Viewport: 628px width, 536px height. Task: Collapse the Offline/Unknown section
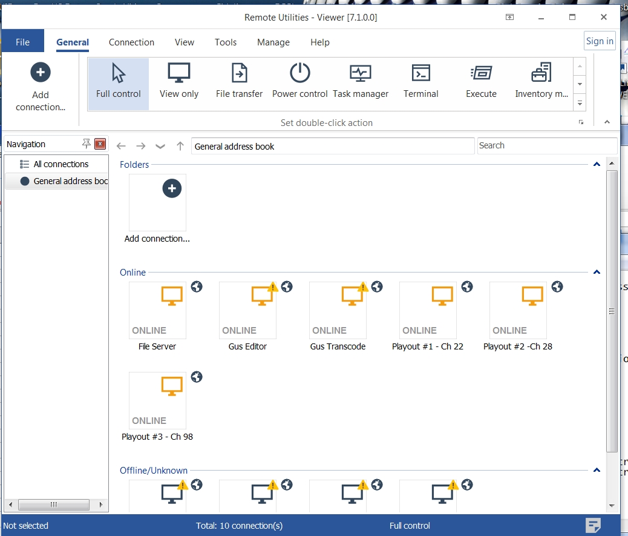click(x=597, y=471)
